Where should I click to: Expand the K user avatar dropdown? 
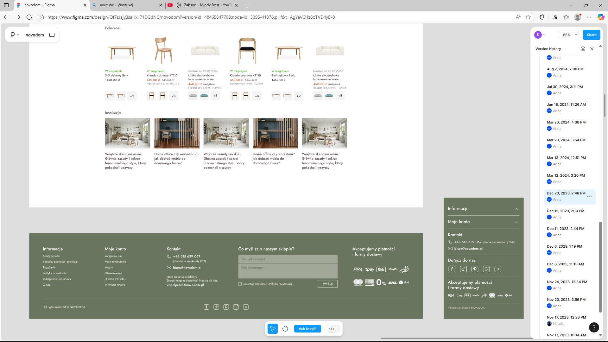(544, 35)
